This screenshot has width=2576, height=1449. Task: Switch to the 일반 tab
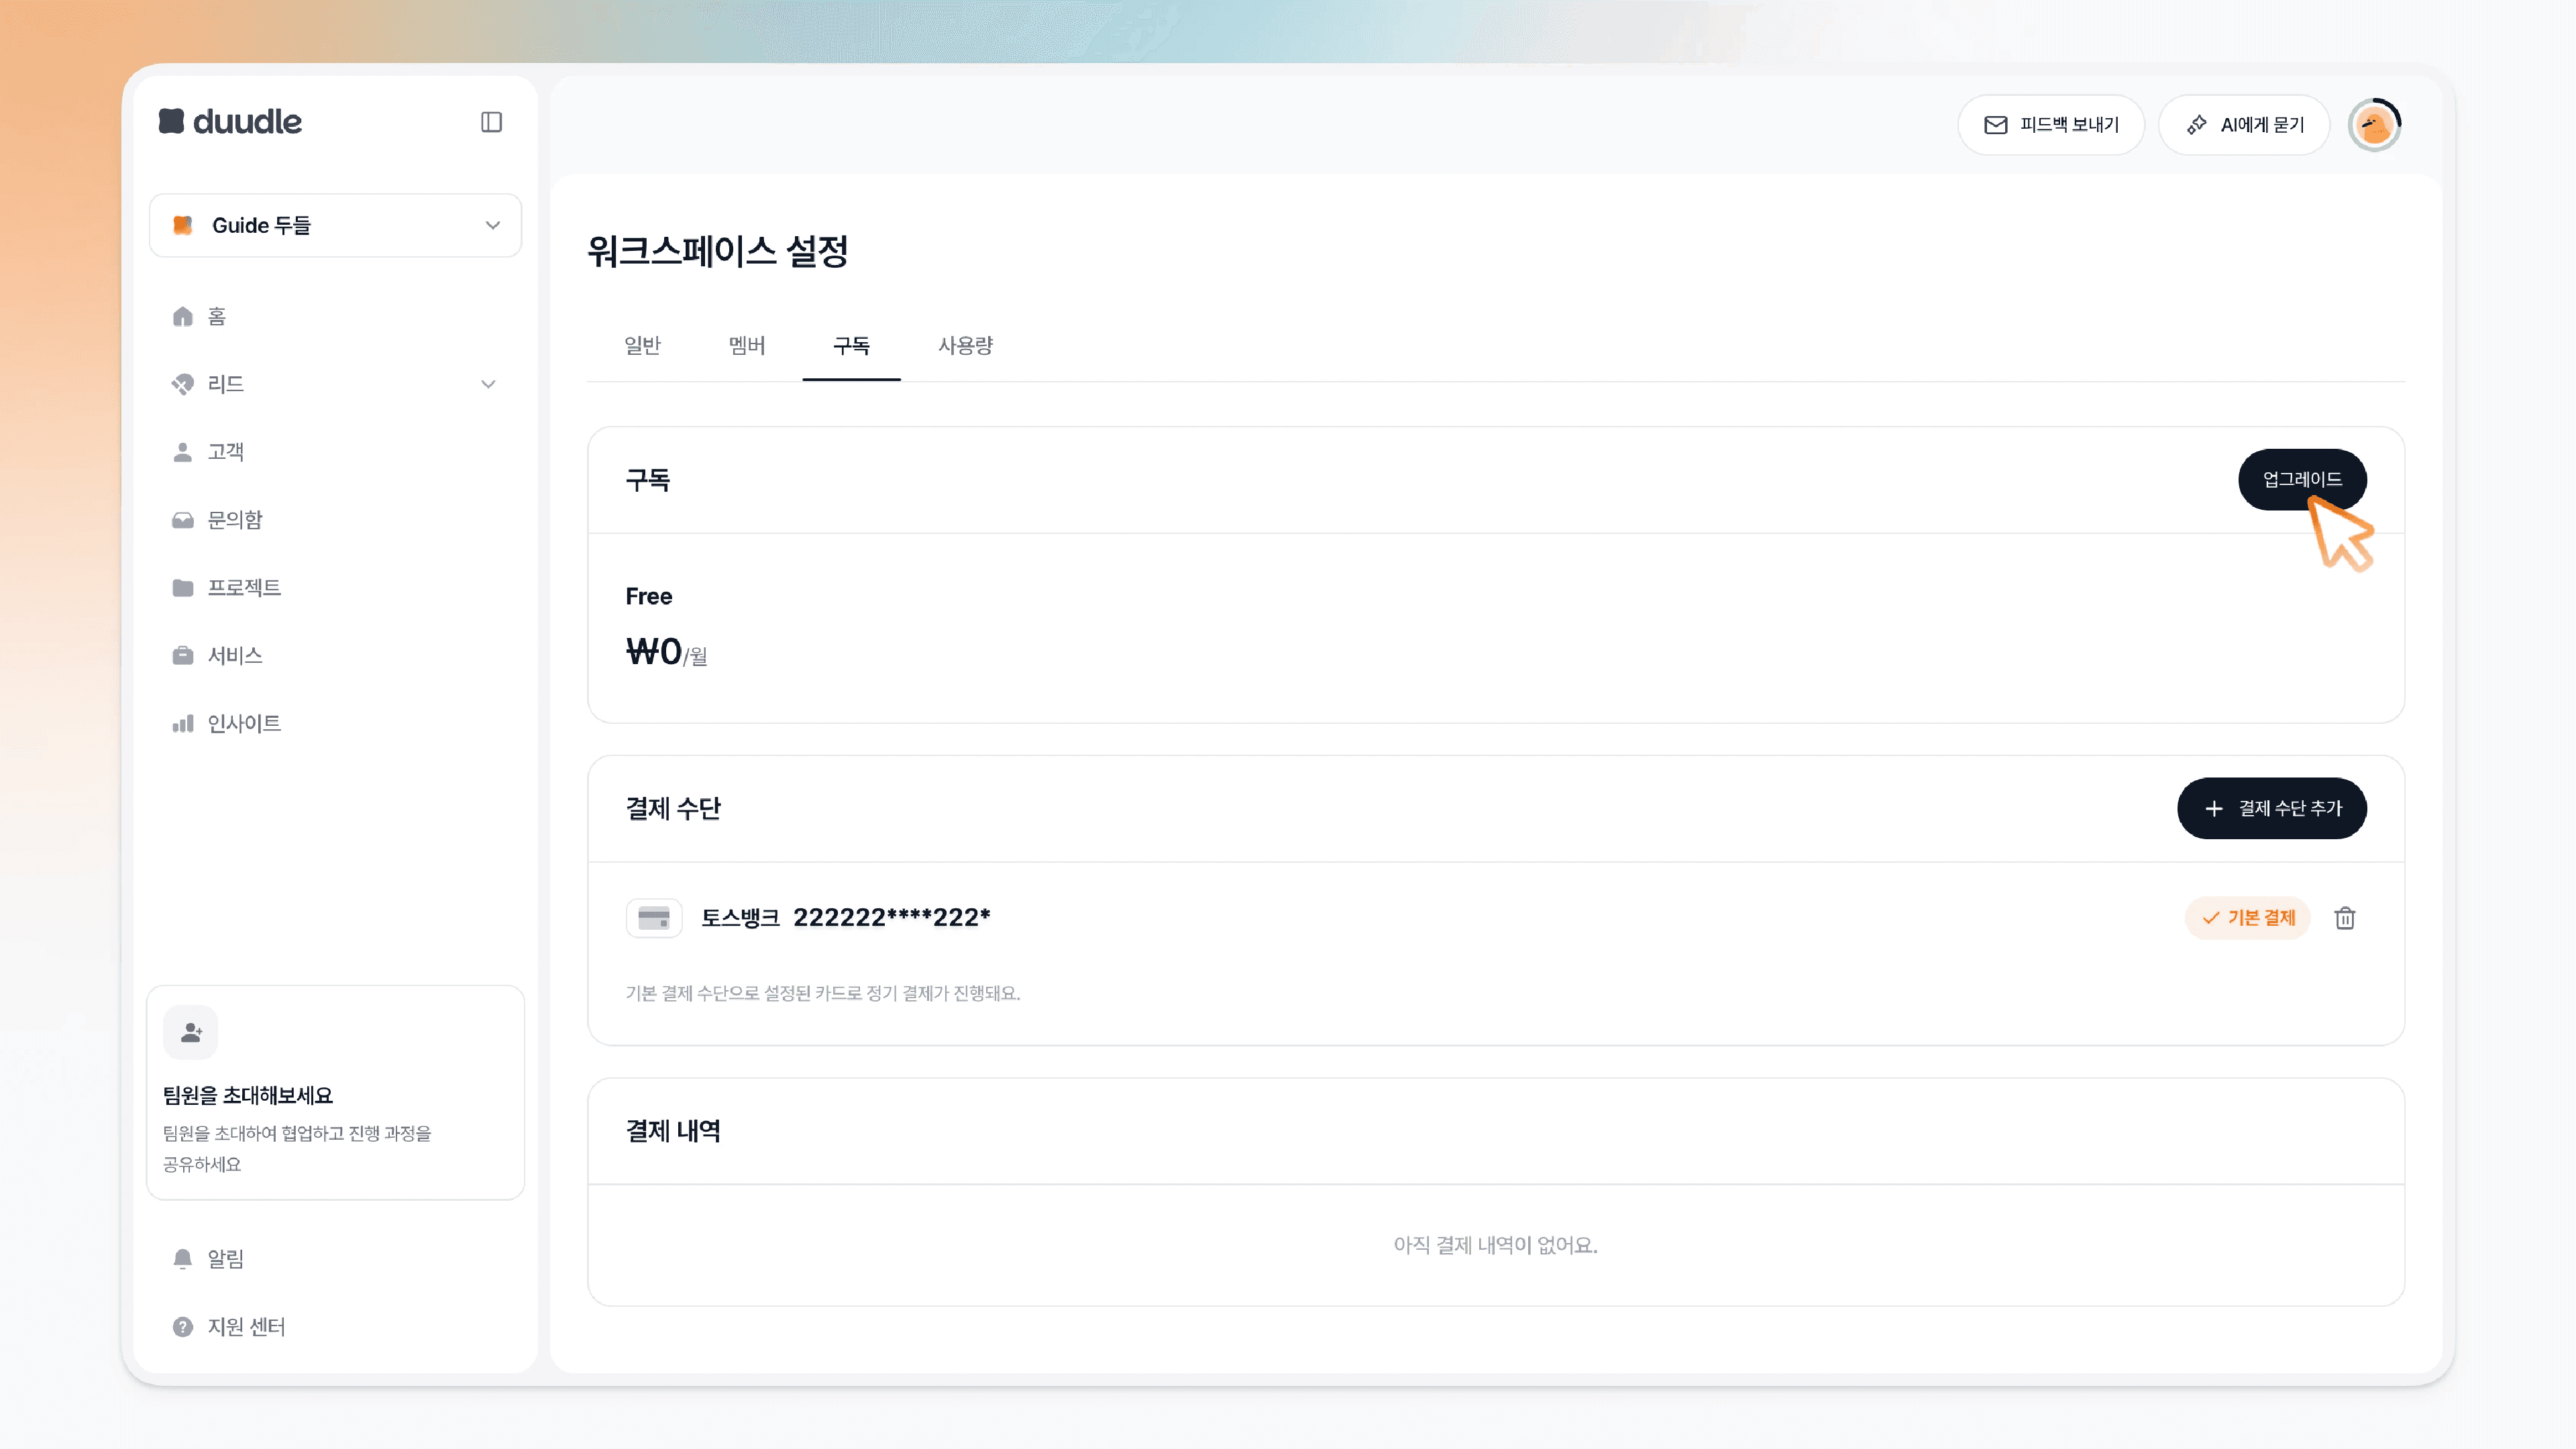click(x=642, y=345)
